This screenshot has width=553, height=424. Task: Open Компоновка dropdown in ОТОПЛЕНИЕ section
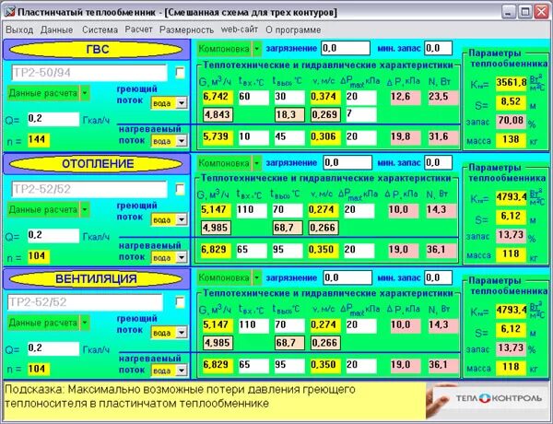[x=257, y=163]
